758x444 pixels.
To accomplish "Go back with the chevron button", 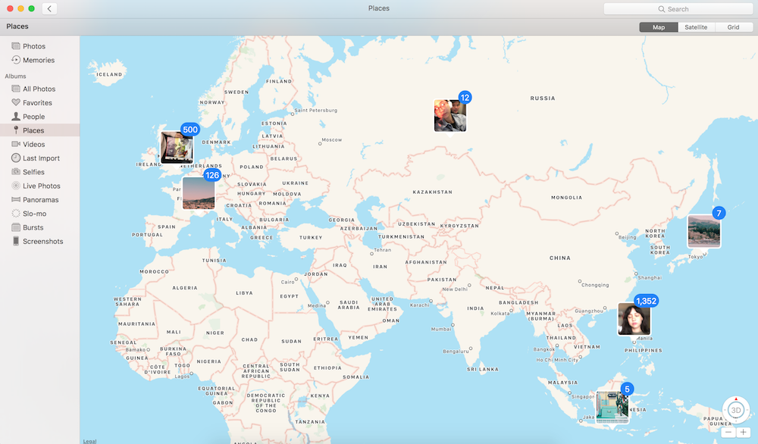I will [x=49, y=8].
